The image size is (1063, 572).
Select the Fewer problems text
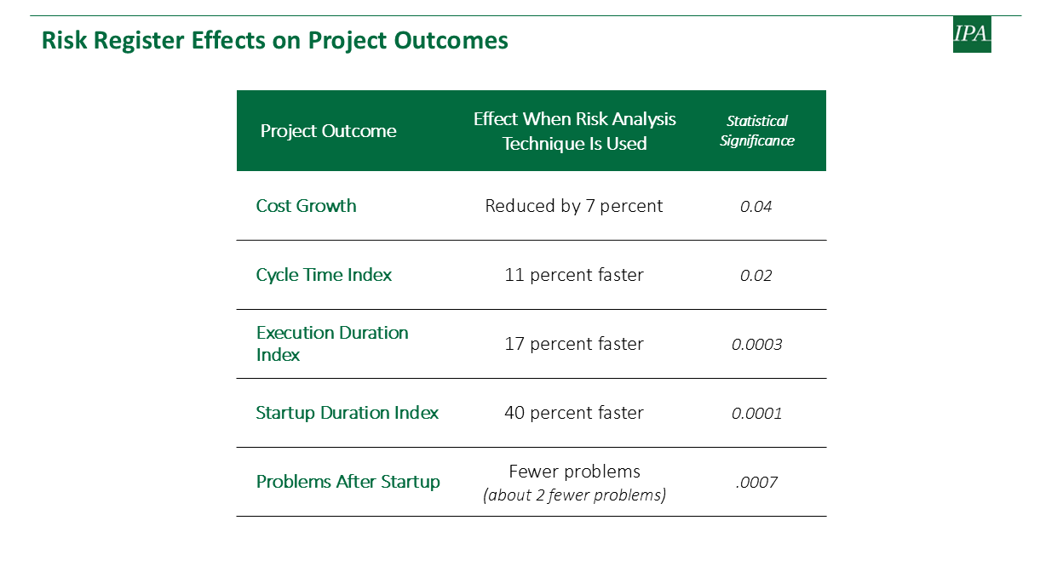click(574, 472)
